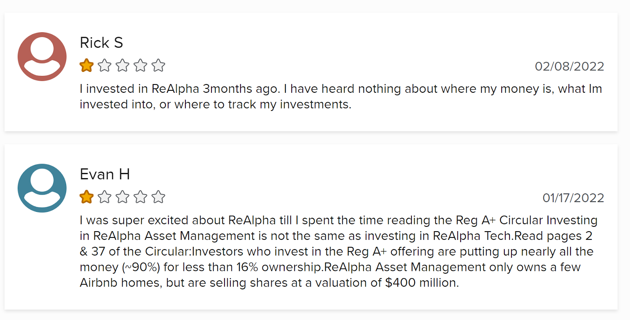
Task: Click the second star in Rick S's rating
Action: 104,65
